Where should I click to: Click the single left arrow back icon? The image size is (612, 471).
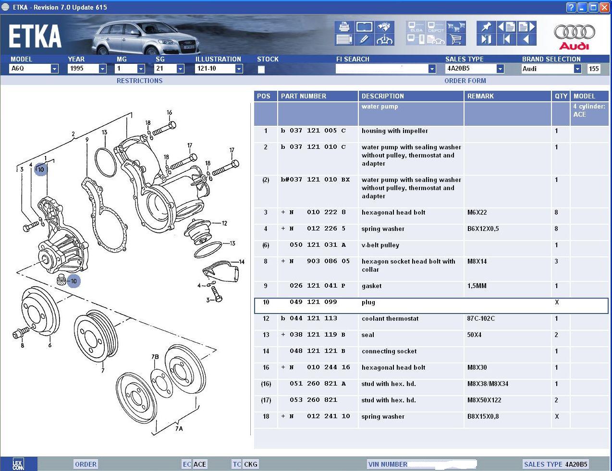tap(527, 39)
